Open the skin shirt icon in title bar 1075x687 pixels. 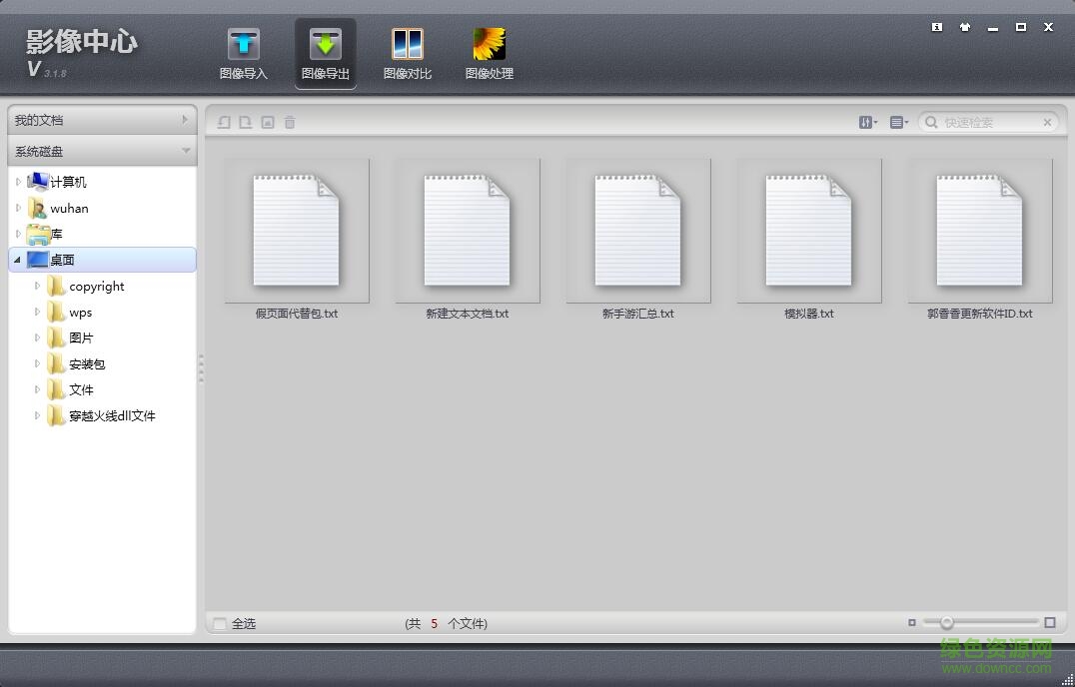tap(964, 27)
